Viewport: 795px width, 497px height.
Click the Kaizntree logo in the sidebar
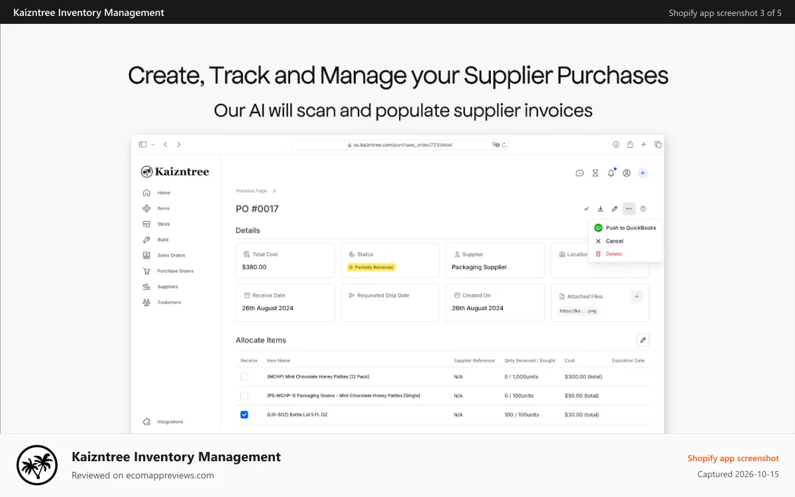click(175, 172)
